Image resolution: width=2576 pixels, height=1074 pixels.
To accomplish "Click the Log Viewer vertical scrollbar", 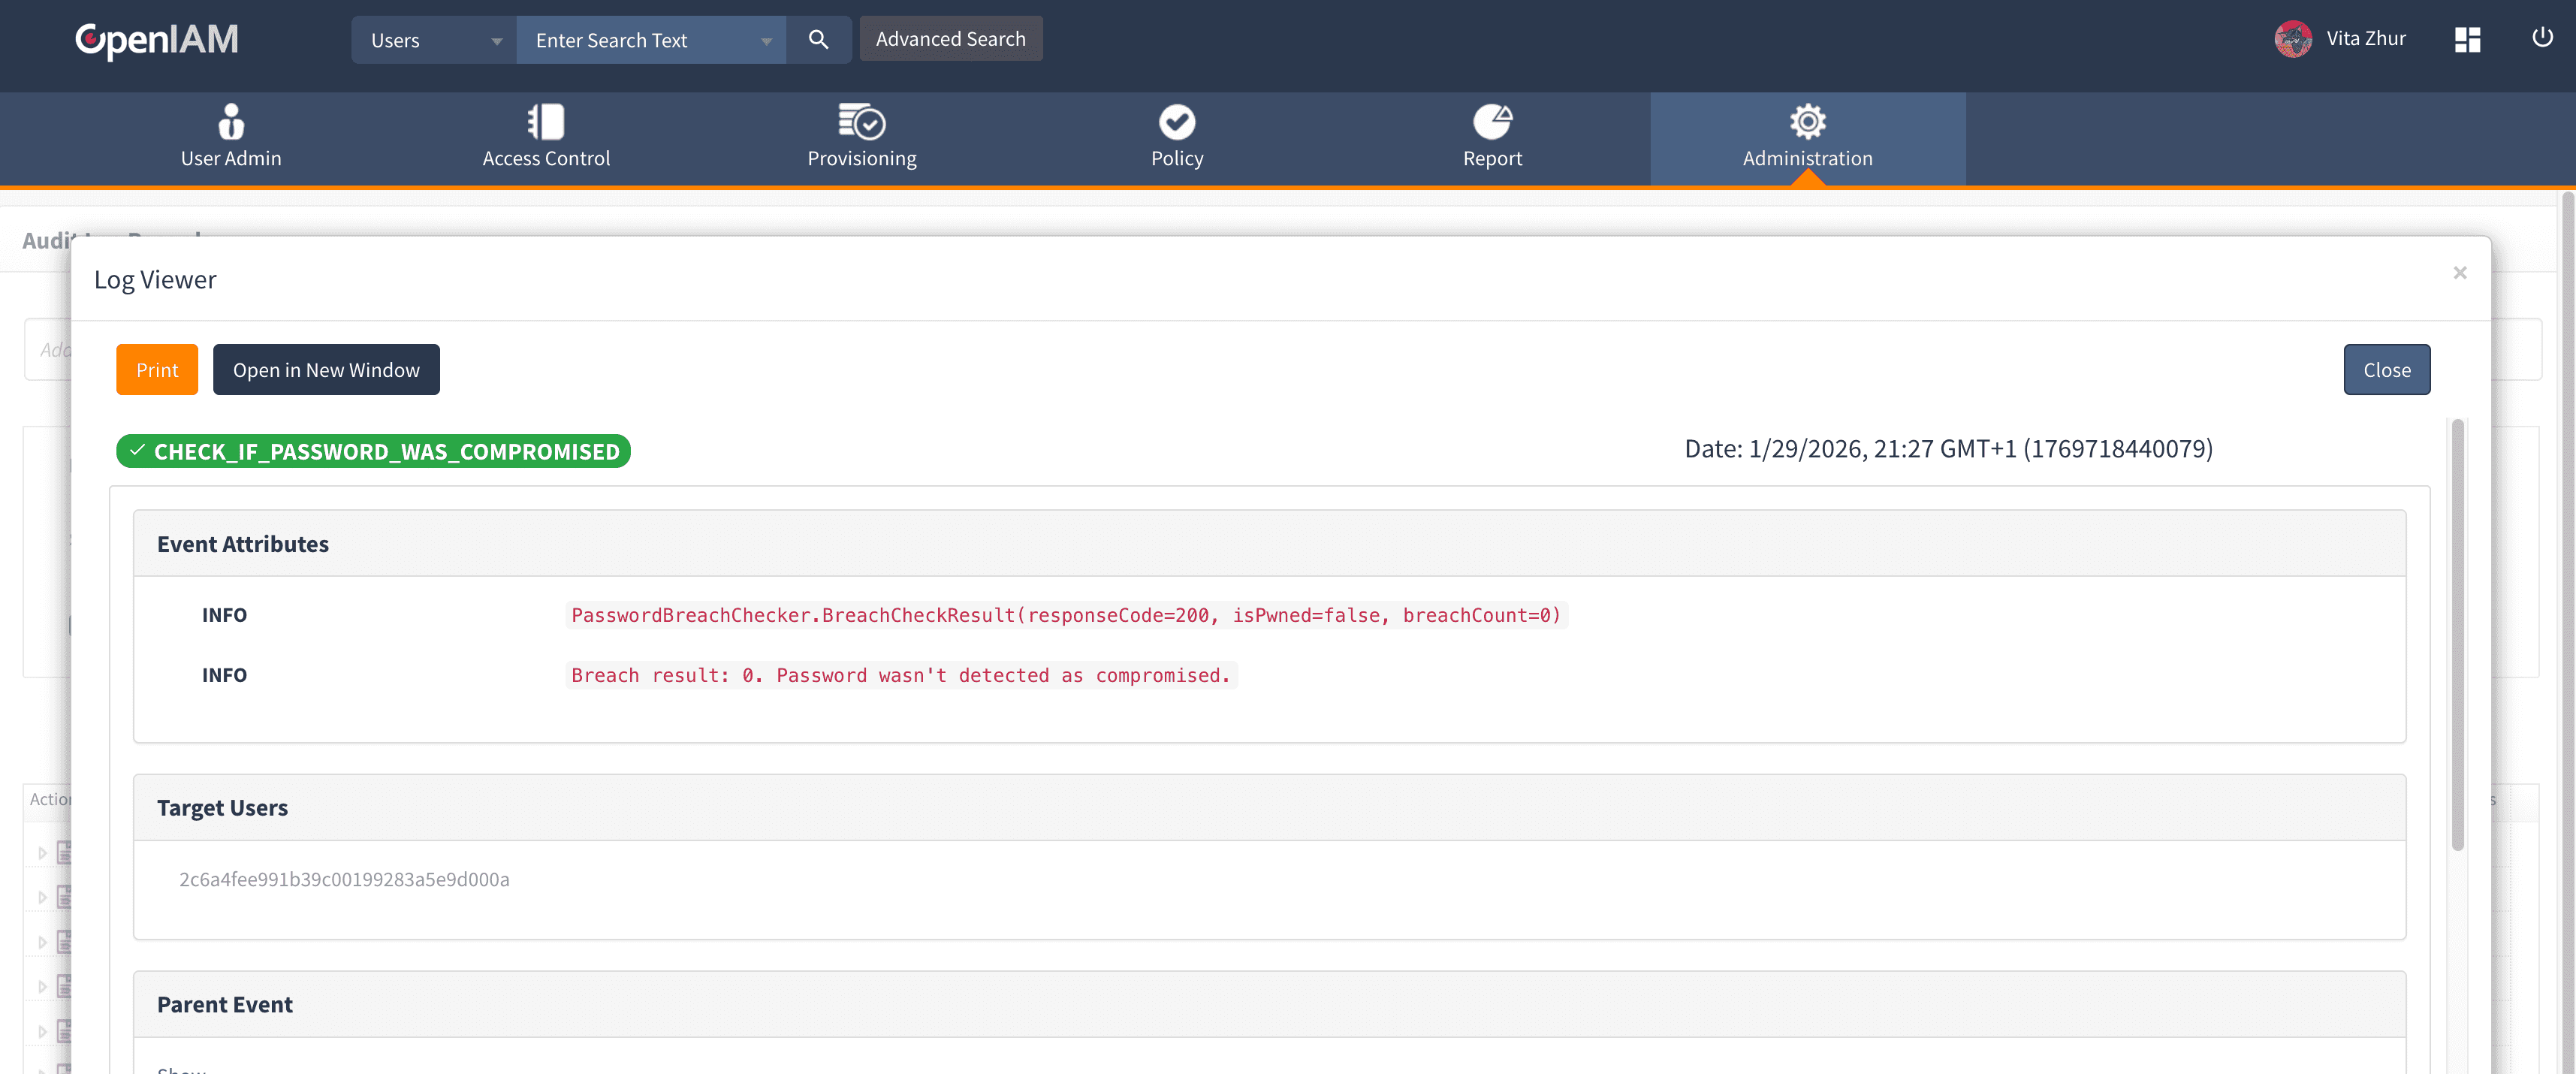I will [2457, 635].
